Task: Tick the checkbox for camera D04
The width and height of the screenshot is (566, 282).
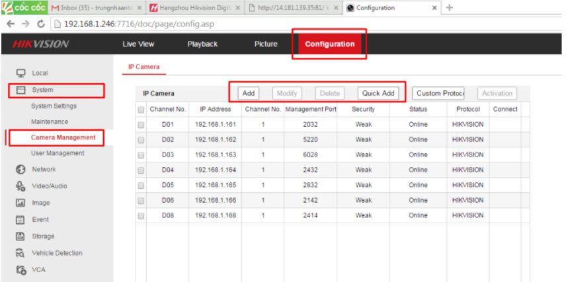Action: [140, 170]
